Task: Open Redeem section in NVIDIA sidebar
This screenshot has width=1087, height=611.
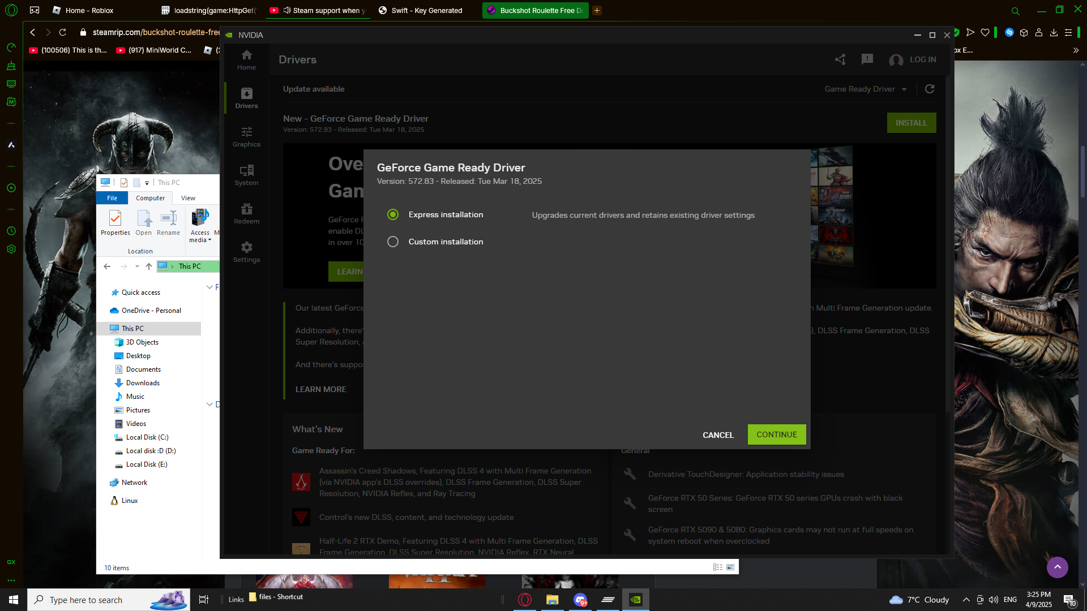Action: coord(246,214)
